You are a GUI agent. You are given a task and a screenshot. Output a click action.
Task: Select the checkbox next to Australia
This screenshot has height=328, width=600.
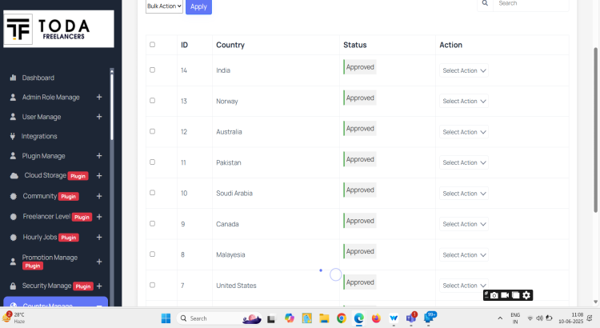[153, 131]
